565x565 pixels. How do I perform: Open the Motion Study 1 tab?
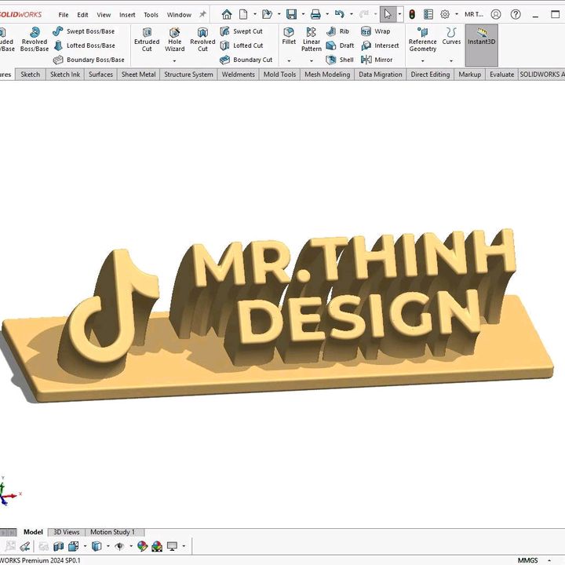tap(112, 532)
